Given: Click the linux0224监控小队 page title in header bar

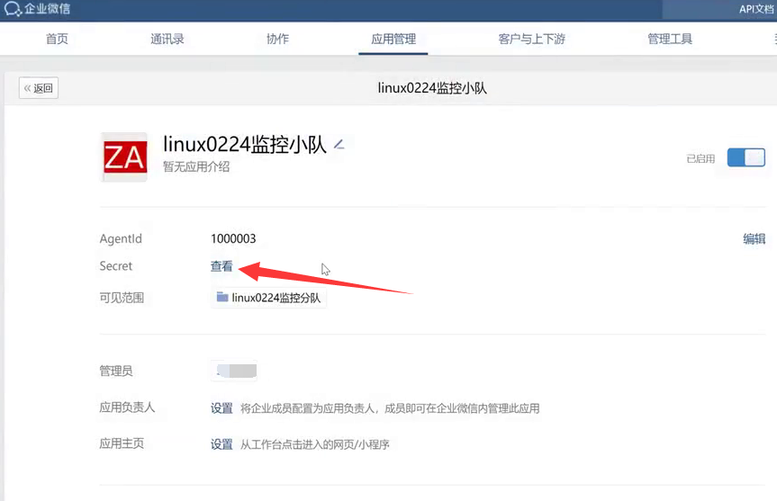Looking at the screenshot, I should (x=432, y=88).
